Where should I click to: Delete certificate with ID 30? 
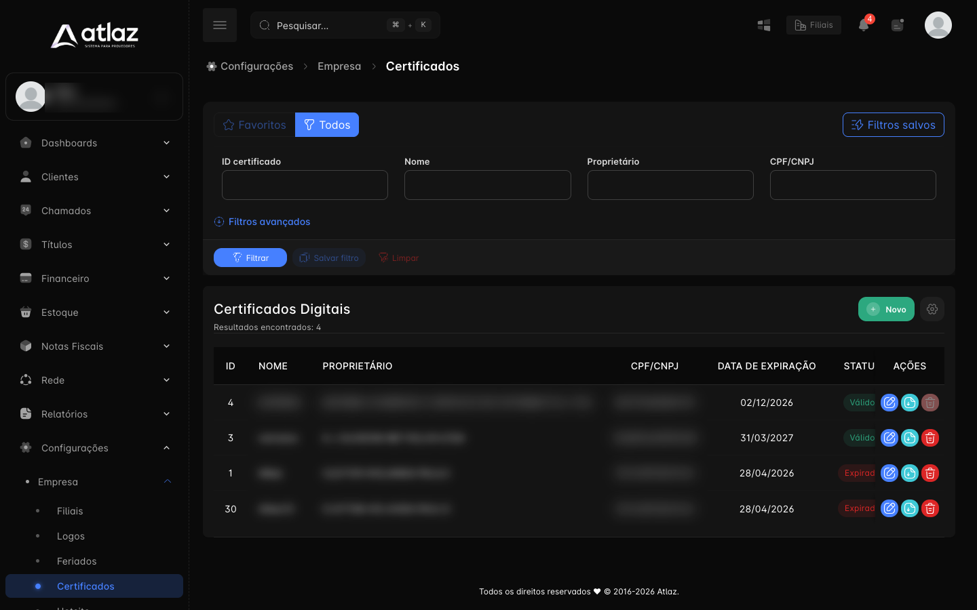(930, 508)
